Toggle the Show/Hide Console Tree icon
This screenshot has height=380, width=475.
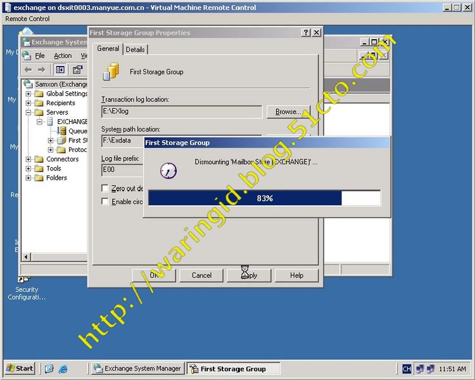click(x=60, y=70)
